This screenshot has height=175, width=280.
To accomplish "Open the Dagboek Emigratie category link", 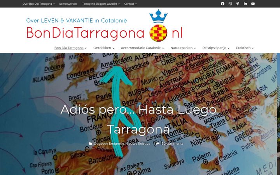I will coord(109,143).
